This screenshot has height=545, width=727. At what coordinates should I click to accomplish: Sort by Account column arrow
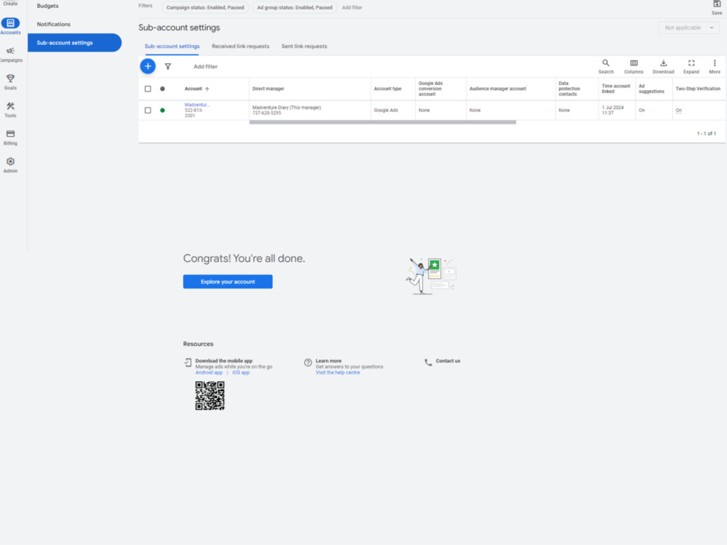click(x=207, y=89)
